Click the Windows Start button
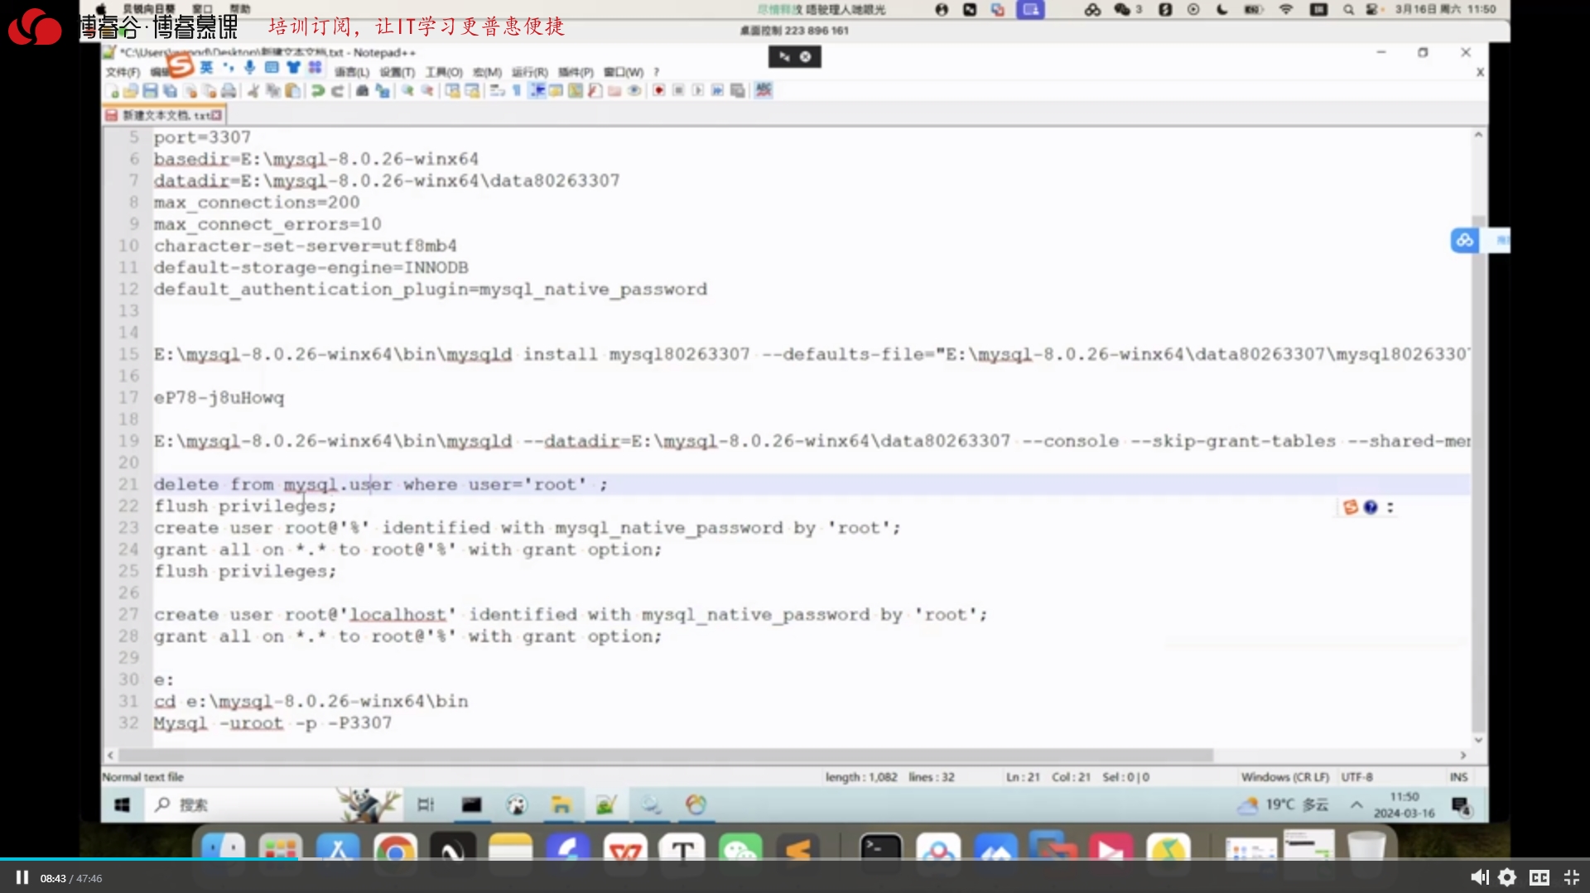The image size is (1590, 893). tap(122, 804)
